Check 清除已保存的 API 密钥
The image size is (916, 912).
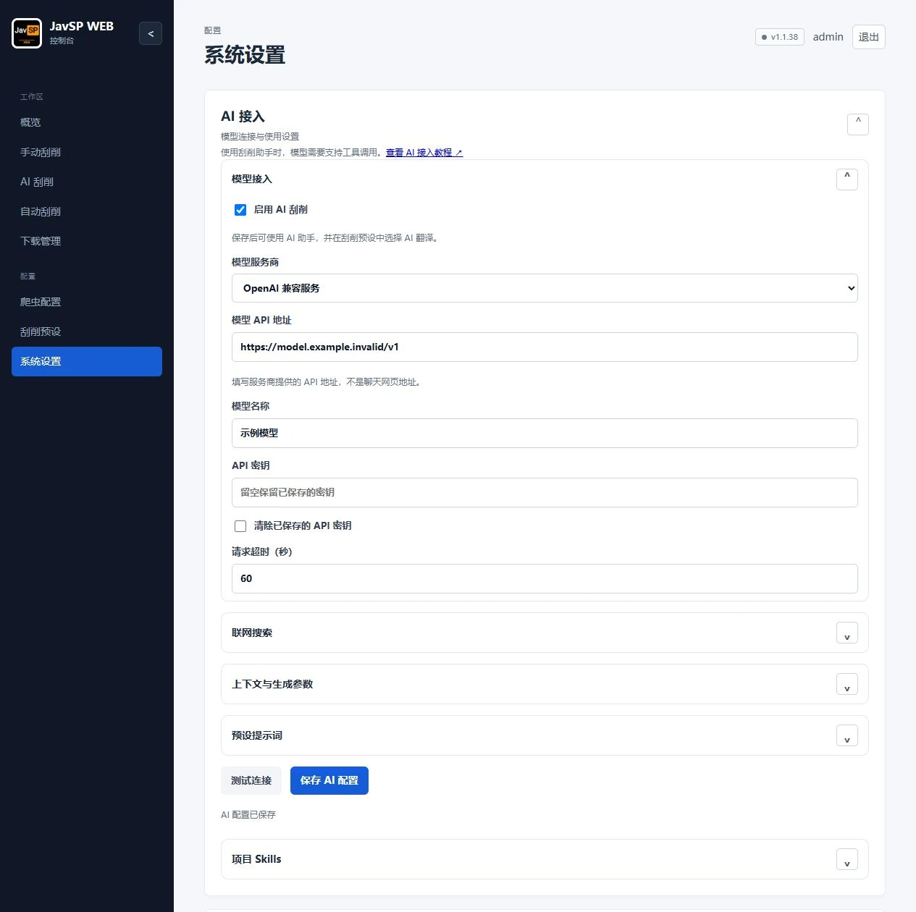pos(240,526)
